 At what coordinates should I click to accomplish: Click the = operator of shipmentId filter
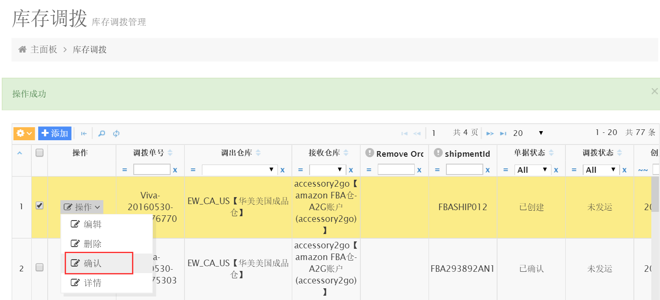point(437,170)
